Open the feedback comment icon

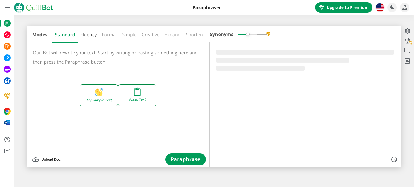click(407, 51)
